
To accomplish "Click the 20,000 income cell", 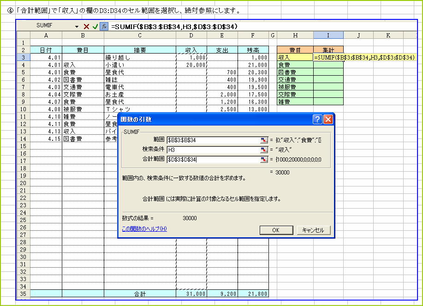I will (191, 65).
